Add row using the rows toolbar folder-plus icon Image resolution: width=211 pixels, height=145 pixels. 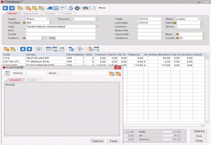[x=13, y=49]
